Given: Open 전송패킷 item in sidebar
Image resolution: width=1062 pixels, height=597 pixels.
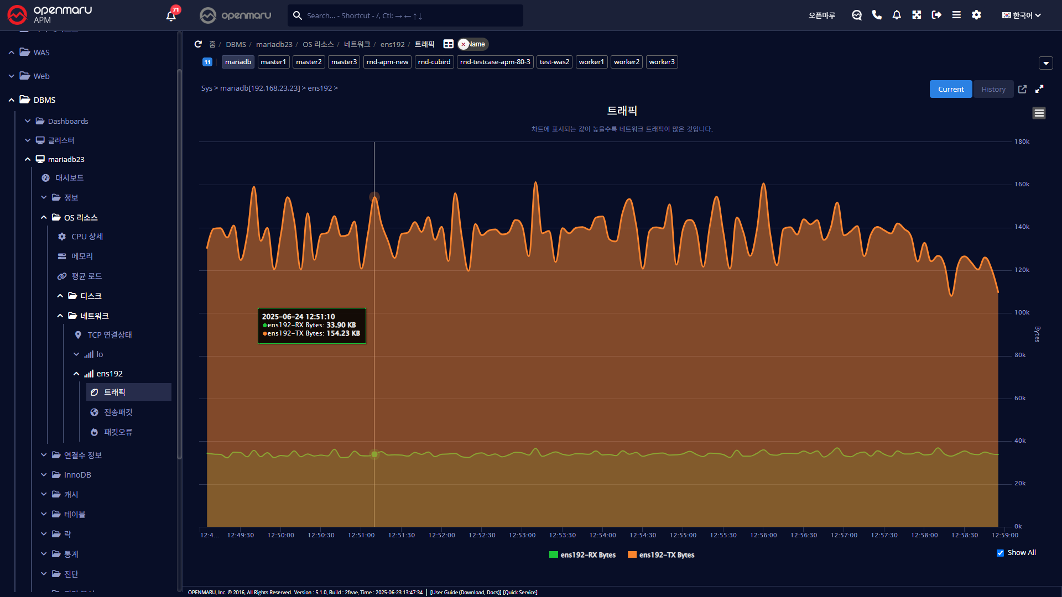Looking at the screenshot, I should (x=118, y=412).
